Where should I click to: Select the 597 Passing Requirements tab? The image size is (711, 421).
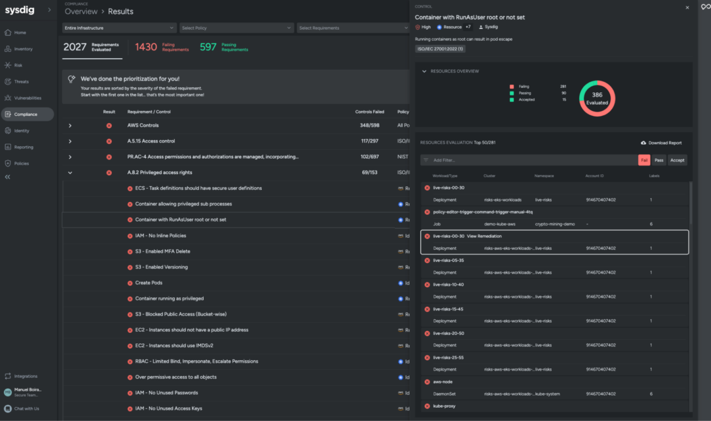tap(224, 47)
